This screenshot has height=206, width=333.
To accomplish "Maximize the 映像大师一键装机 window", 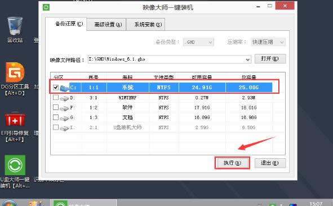I will [269, 6].
